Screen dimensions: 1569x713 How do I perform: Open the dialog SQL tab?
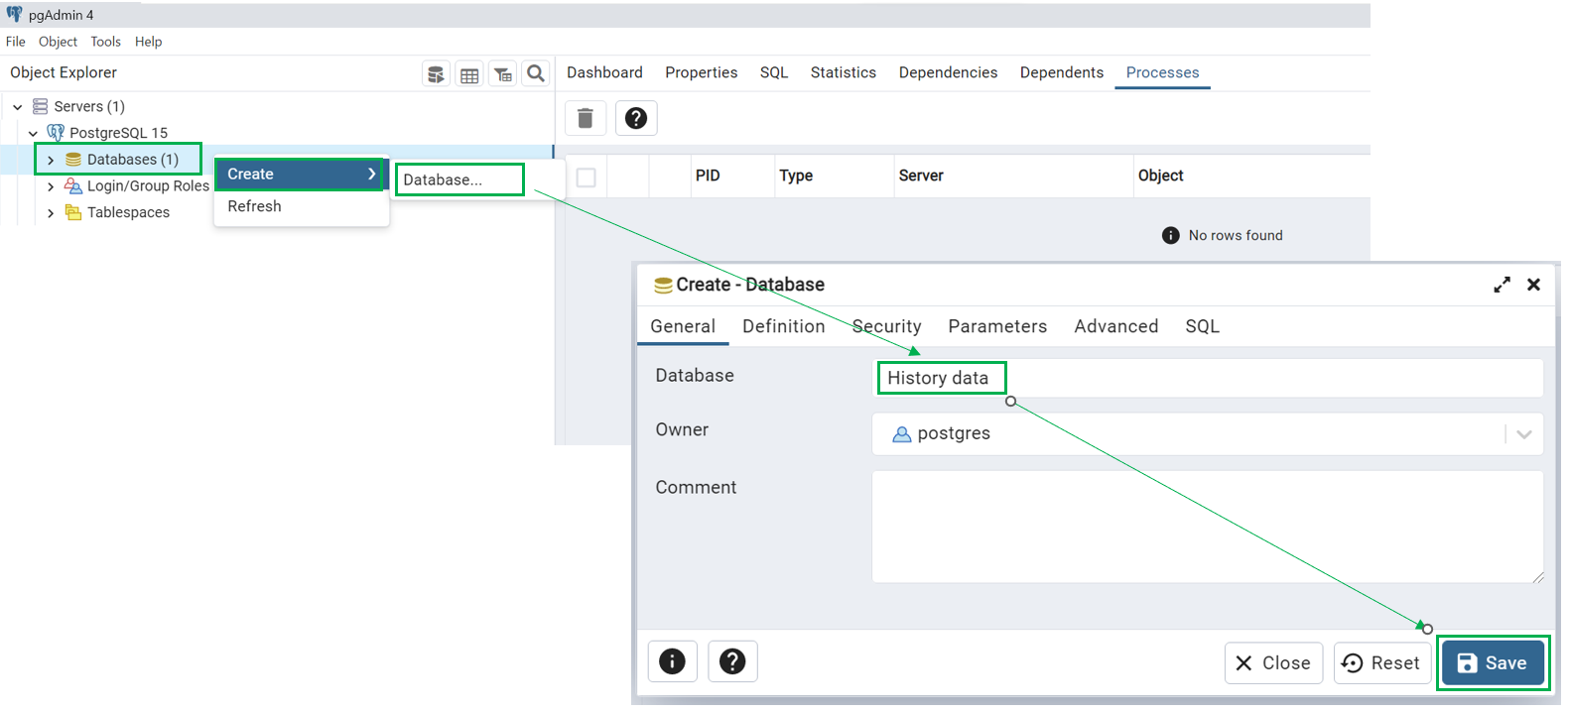click(x=1202, y=326)
